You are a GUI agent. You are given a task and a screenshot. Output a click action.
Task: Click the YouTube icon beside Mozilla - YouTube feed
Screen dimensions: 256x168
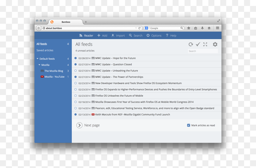(42, 77)
